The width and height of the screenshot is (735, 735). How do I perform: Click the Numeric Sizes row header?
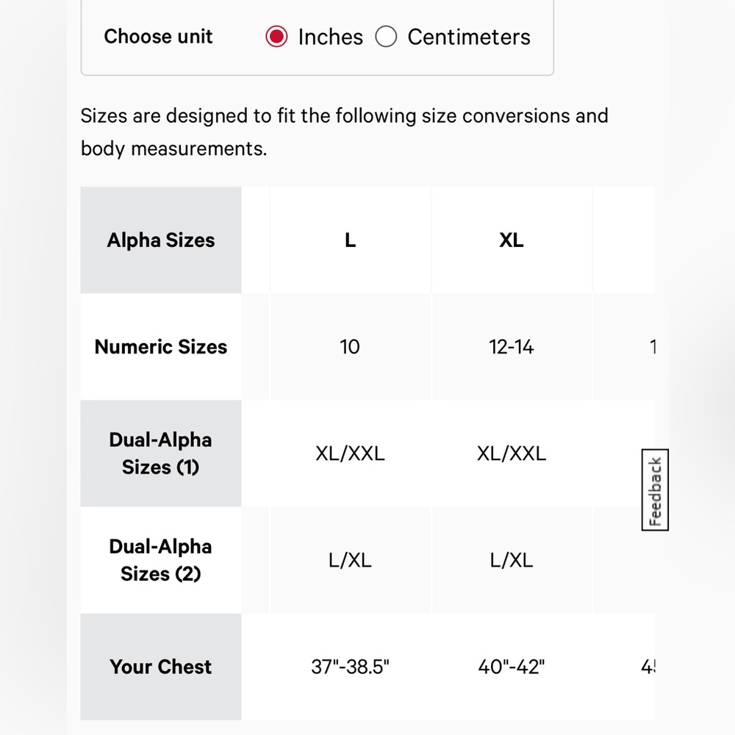(x=161, y=347)
